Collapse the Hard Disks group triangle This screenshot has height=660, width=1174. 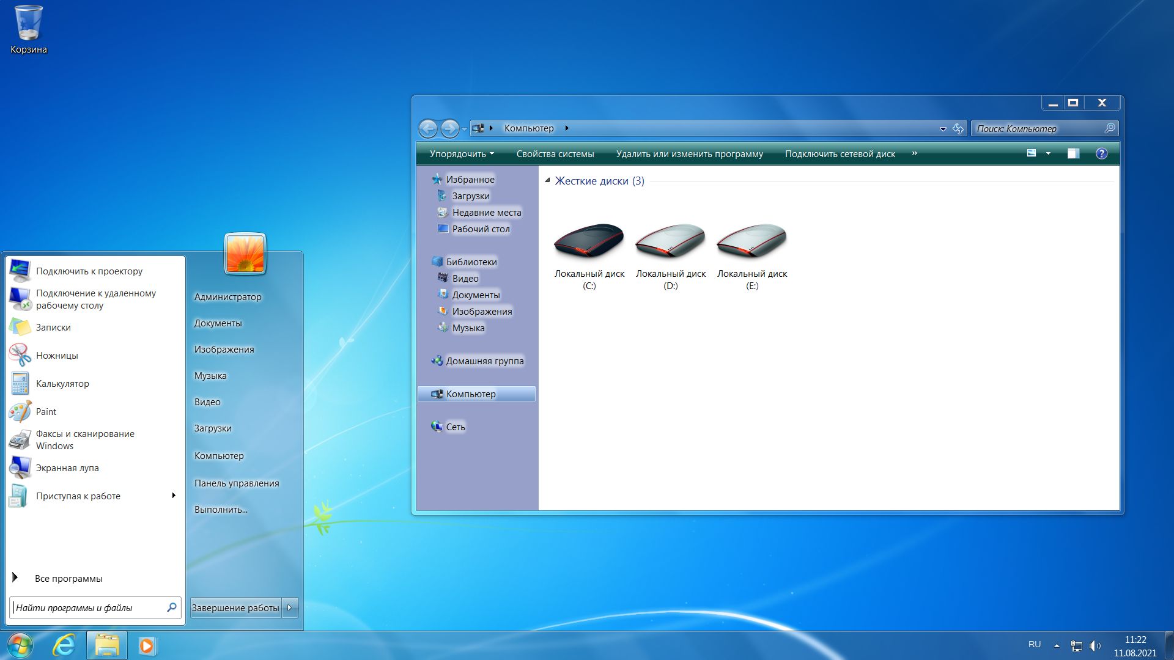(x=547, y=181)
